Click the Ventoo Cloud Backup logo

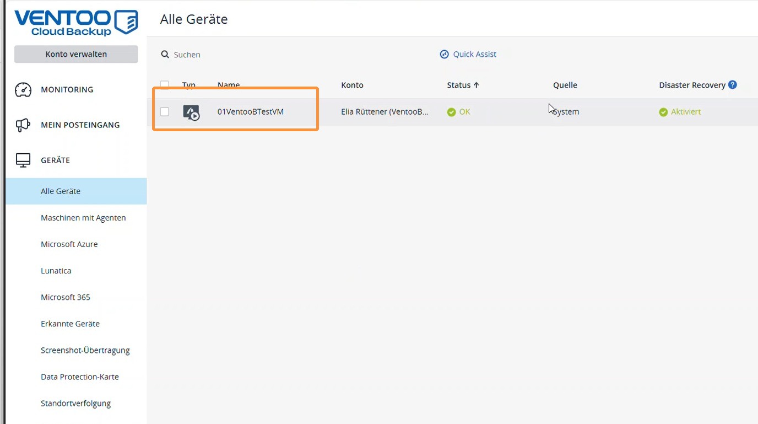[x=76, y=23]
